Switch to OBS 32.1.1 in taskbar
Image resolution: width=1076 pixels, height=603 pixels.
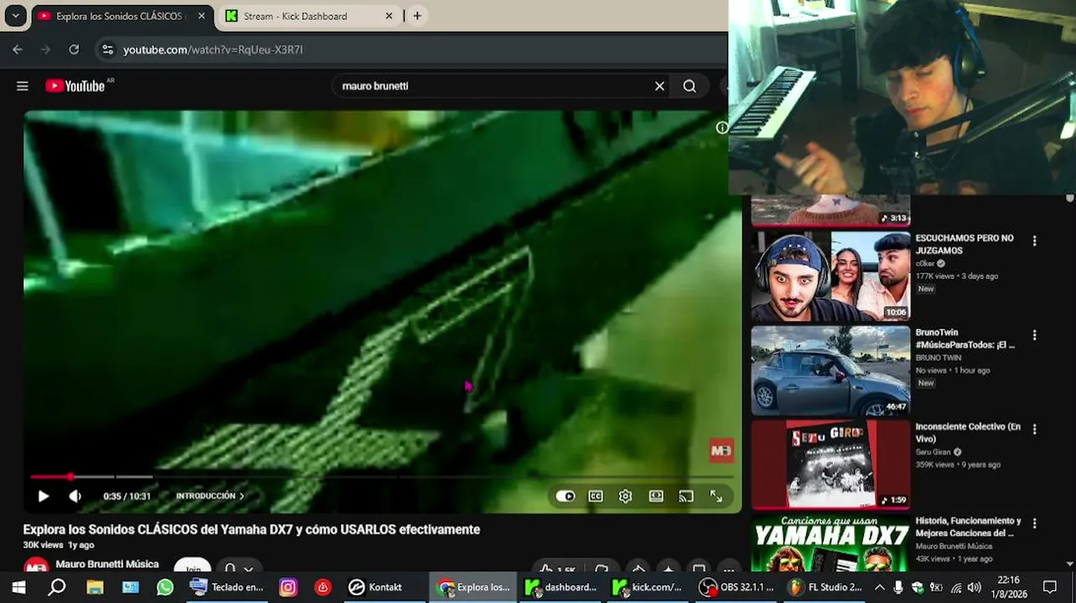[x=737, y=587]
